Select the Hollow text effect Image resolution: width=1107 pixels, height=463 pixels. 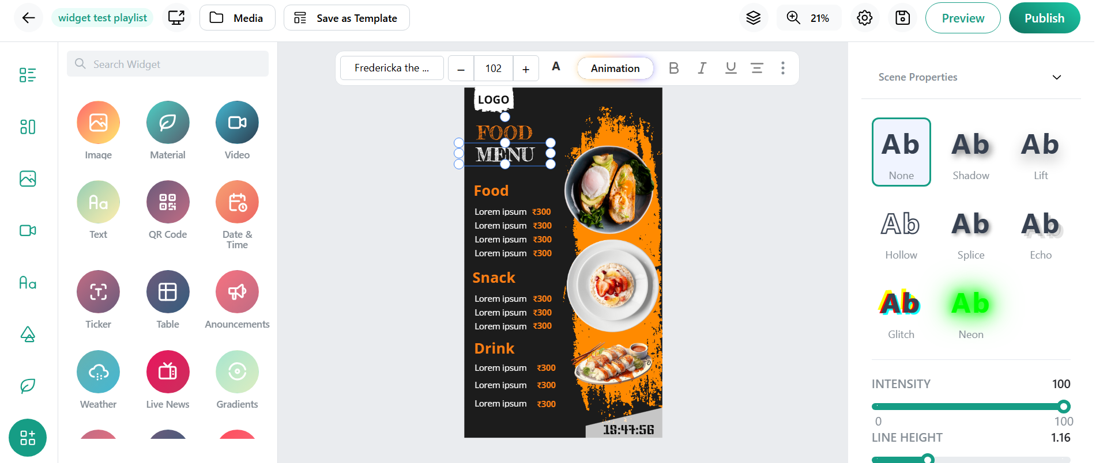click(901, 231)
